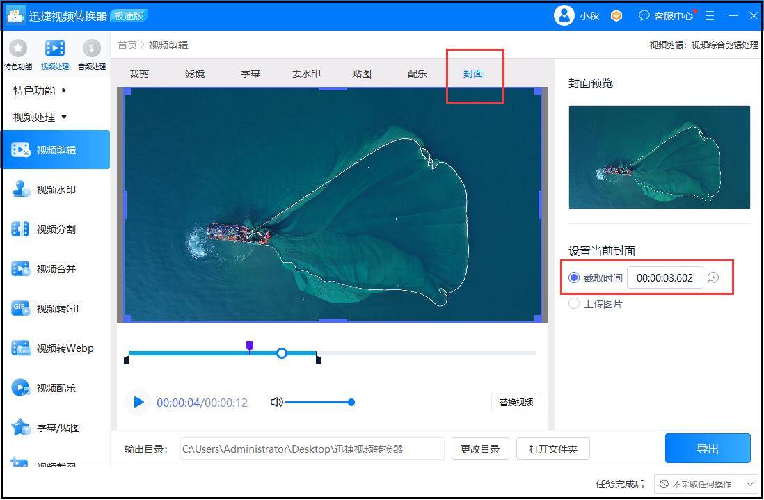
Task: Select the 上传图片 radio option
Action: point(574,303)
